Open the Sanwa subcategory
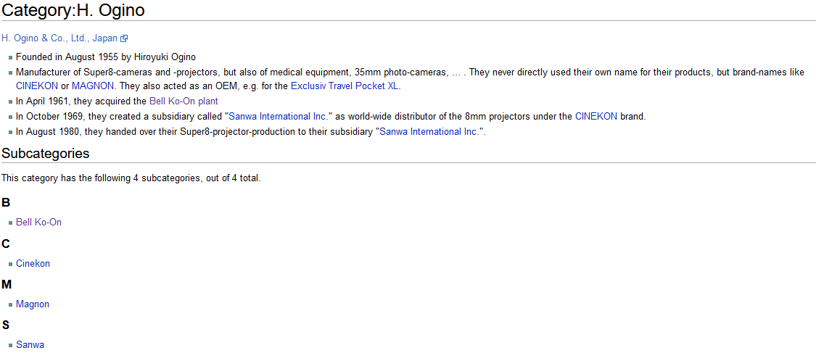 [x=30, y=345]
